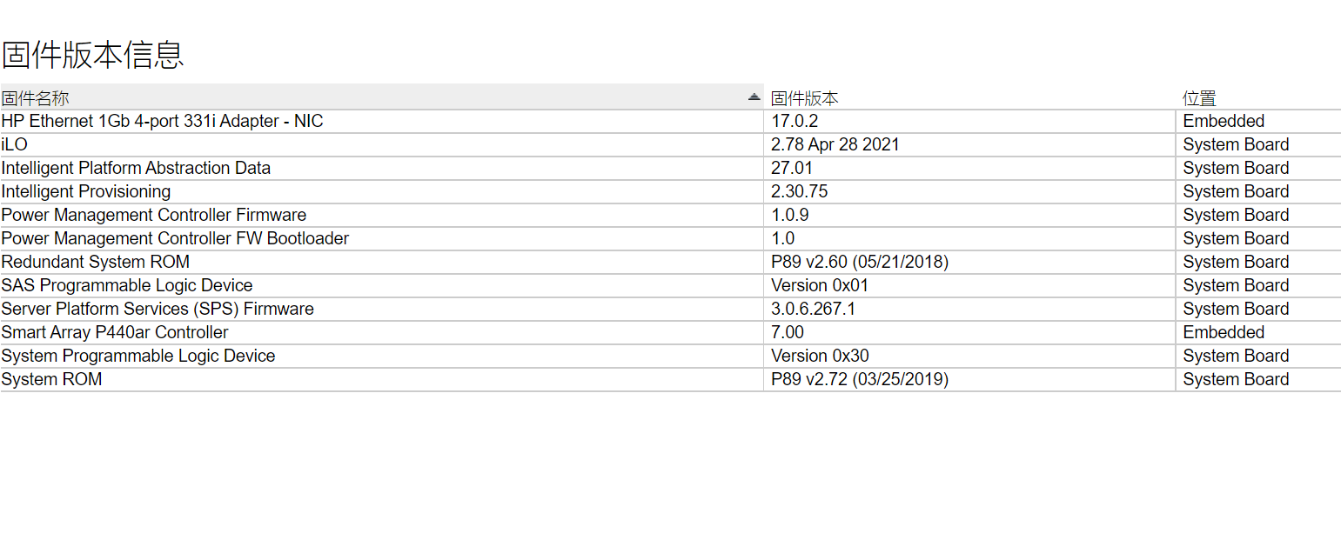The image size is (1341, 560).
Task: Click SAS Programmable Logic Device name cell
Action: click(127, 285)
